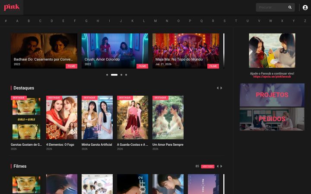
Task: Filter titles by letter P
Action: coord(190,21)
